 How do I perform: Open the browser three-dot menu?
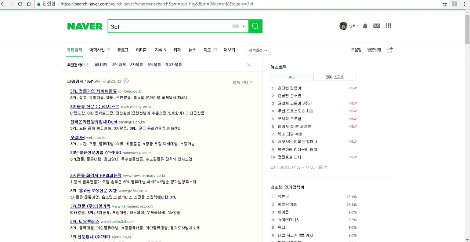(465, 4)
